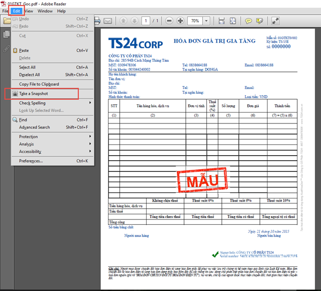Click the envelope Email toolbar icon
Screen dimensions: 321x291
(x=108, y=21)
